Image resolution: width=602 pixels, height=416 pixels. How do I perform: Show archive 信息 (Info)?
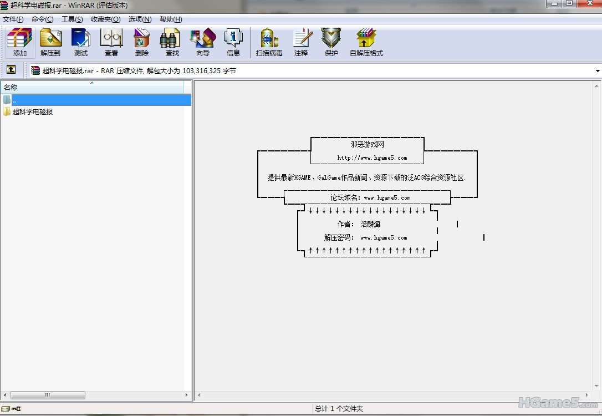(233, 42)
